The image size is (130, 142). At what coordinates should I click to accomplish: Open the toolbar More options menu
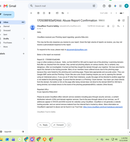68,13
